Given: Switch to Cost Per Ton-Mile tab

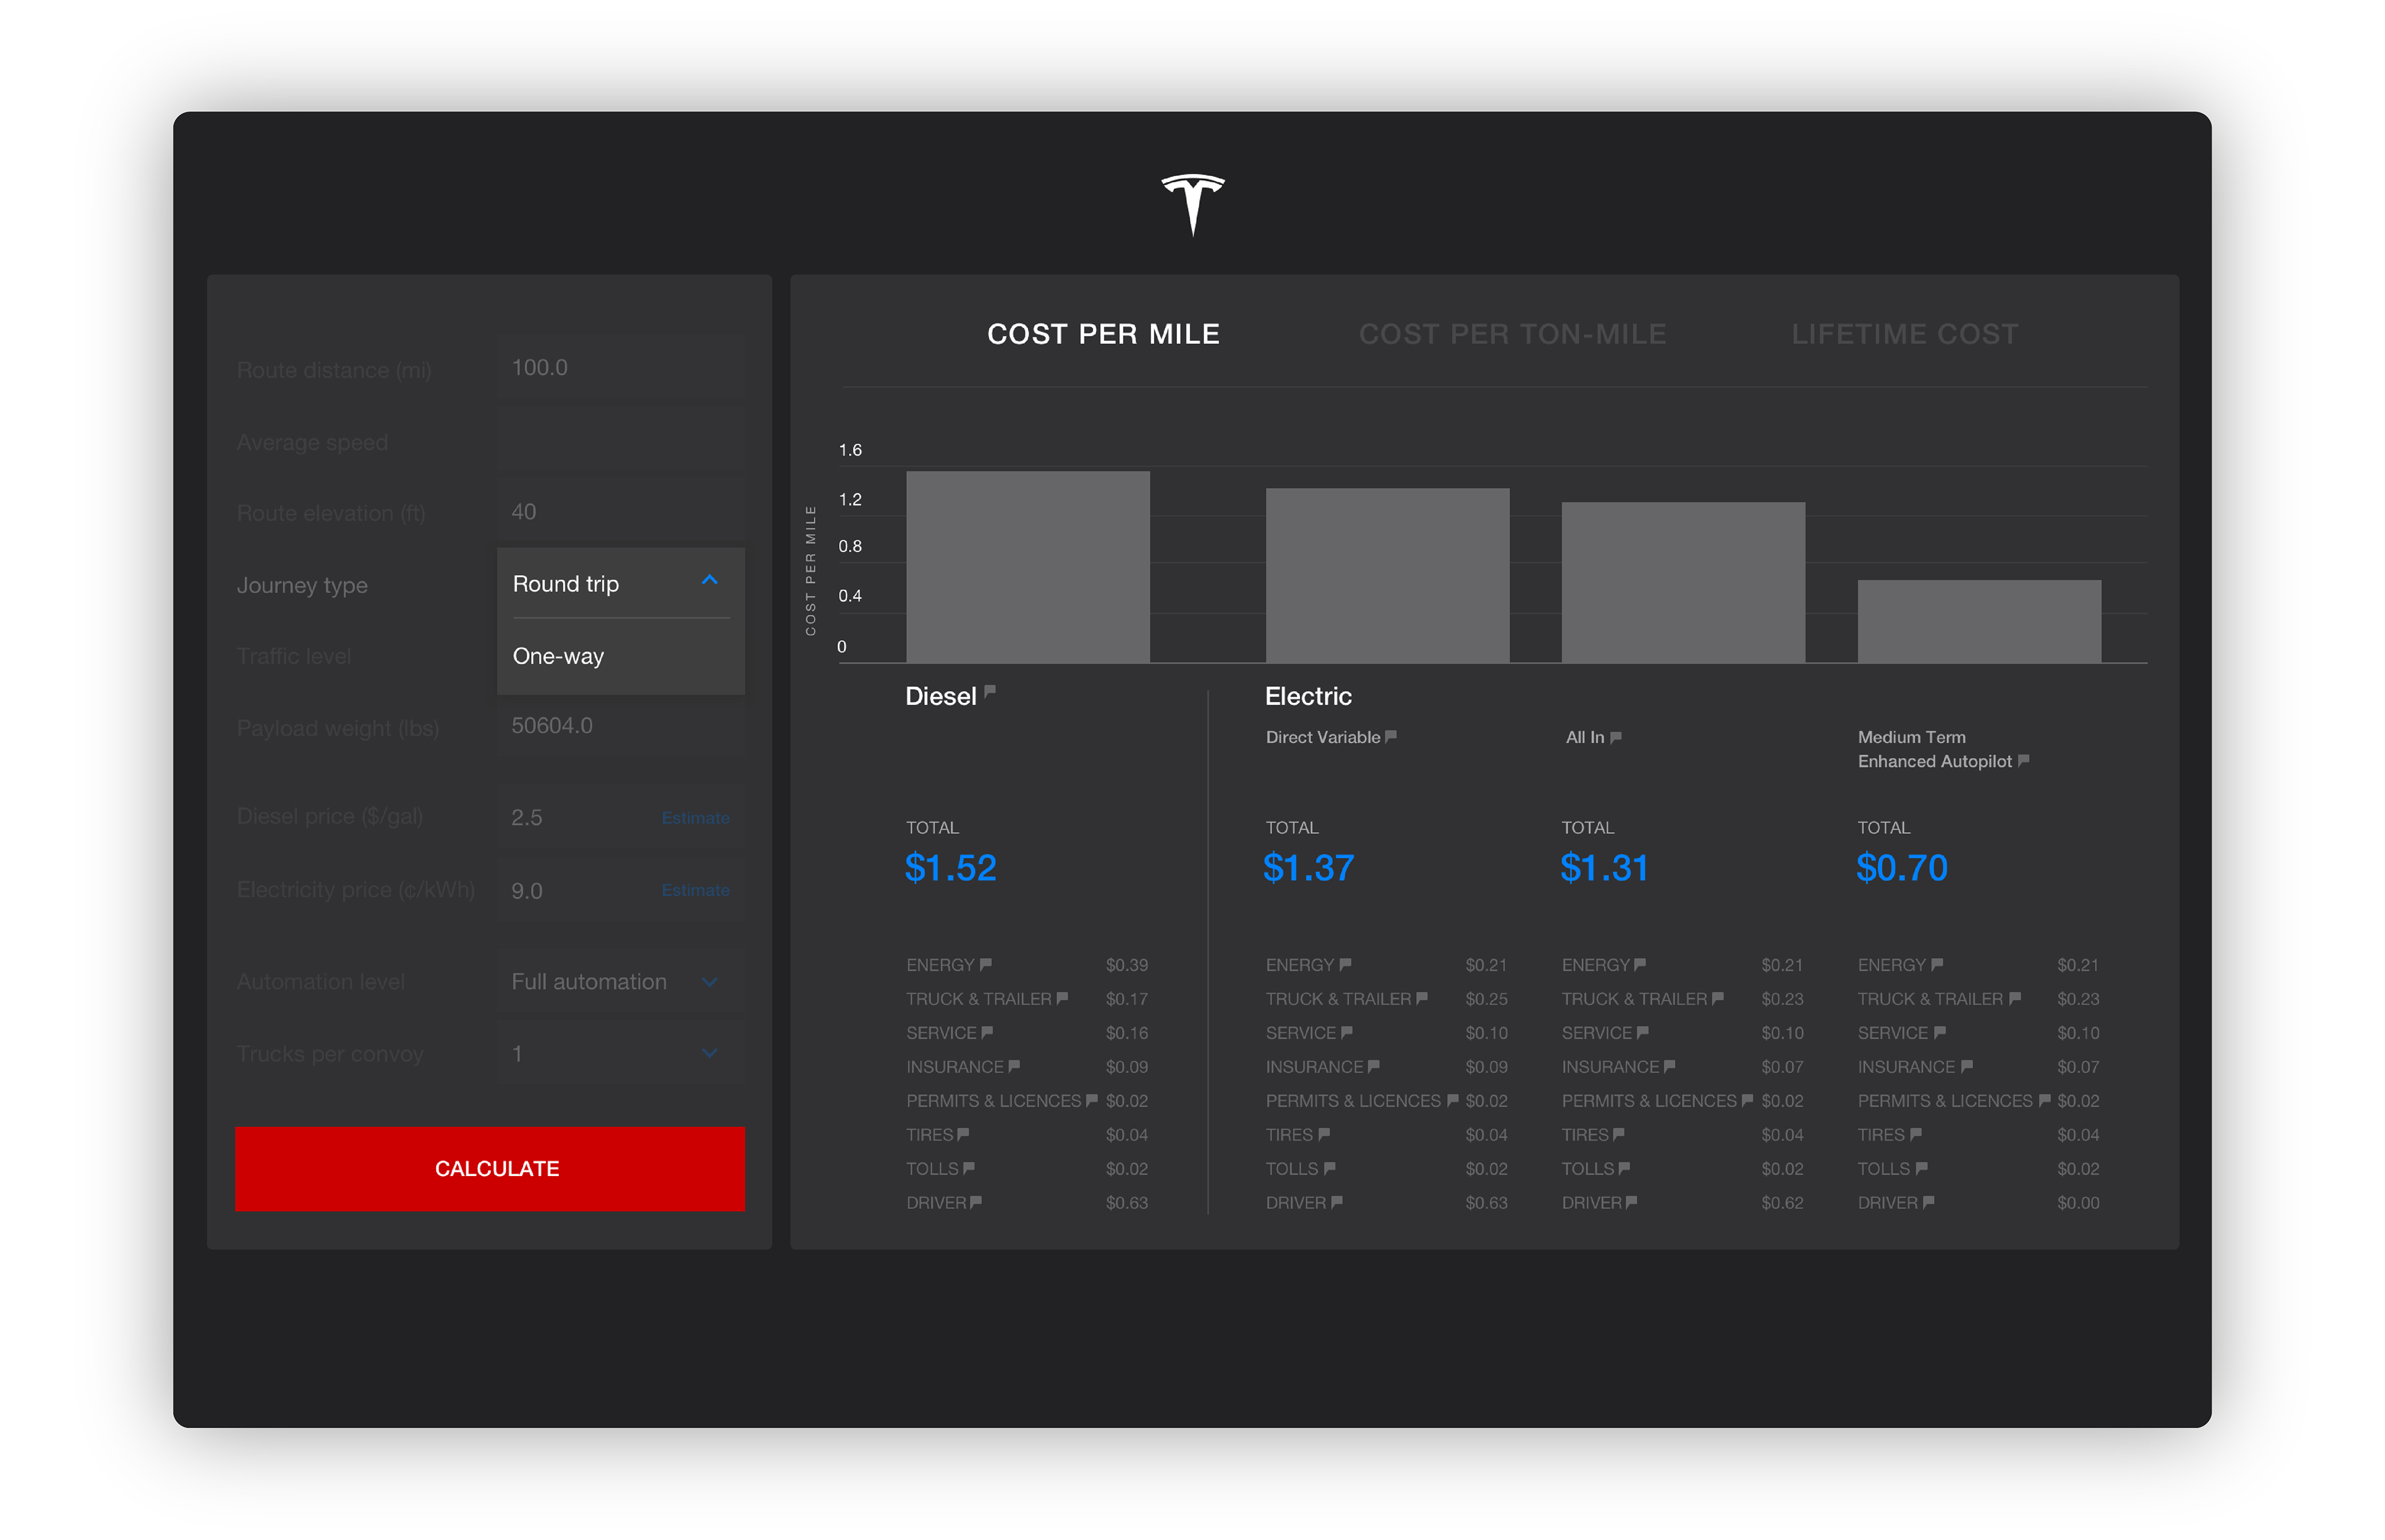Looking at the screenshot, I should point(1511,334).
